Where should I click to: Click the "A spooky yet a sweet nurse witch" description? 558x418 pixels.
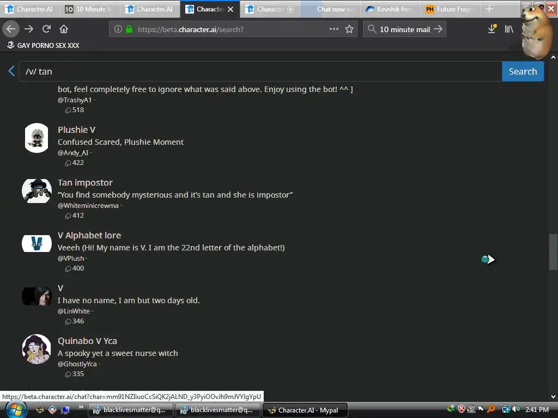(118, 353)
